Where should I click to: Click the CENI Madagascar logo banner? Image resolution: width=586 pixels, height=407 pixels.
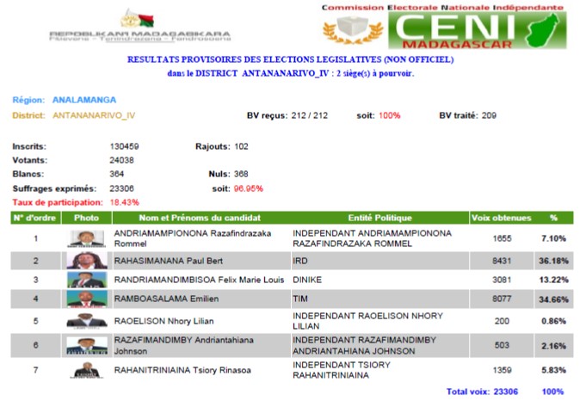[x=478, y=30]
